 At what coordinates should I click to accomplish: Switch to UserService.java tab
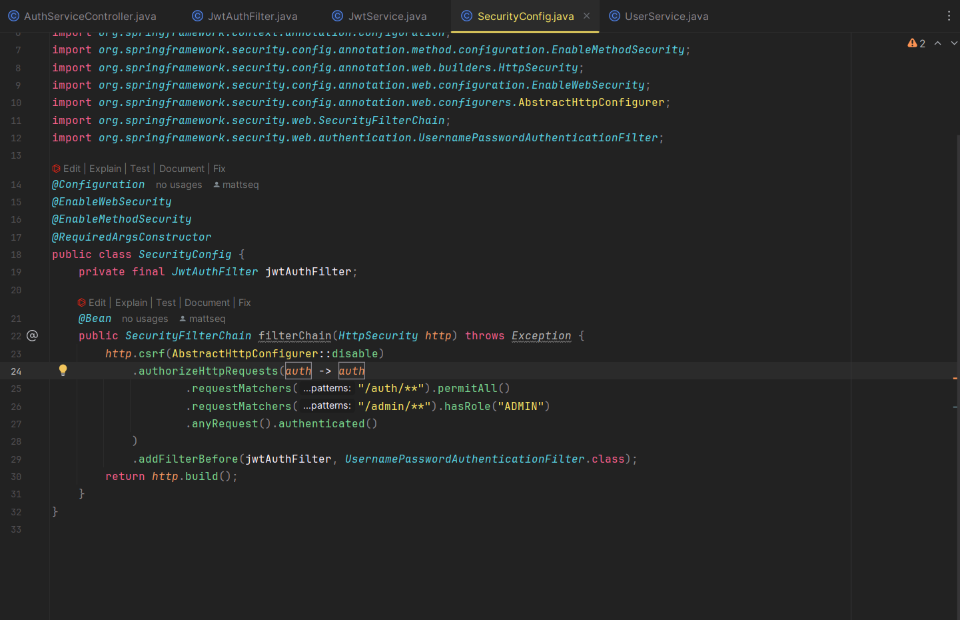tap(658, 16)
